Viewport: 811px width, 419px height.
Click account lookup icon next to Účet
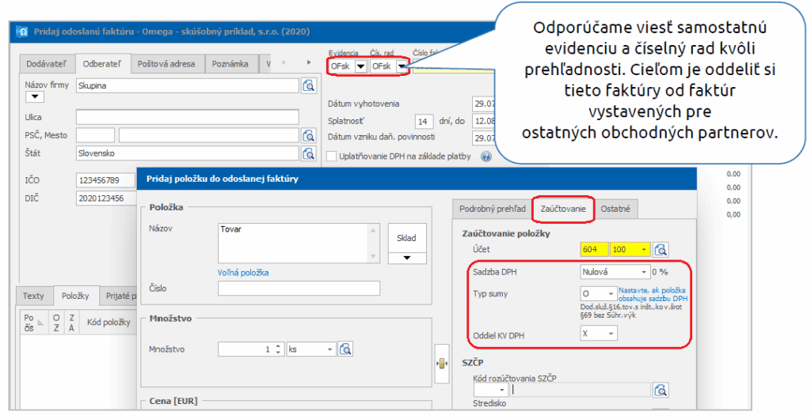coord(661,250)
